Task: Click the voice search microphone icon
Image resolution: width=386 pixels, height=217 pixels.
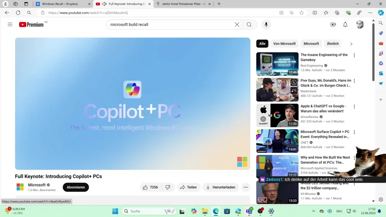Action: coord(266,24)
